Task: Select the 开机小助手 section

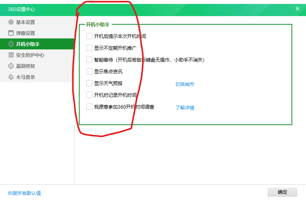Action: pyautogui.click(x=37, y=44)
